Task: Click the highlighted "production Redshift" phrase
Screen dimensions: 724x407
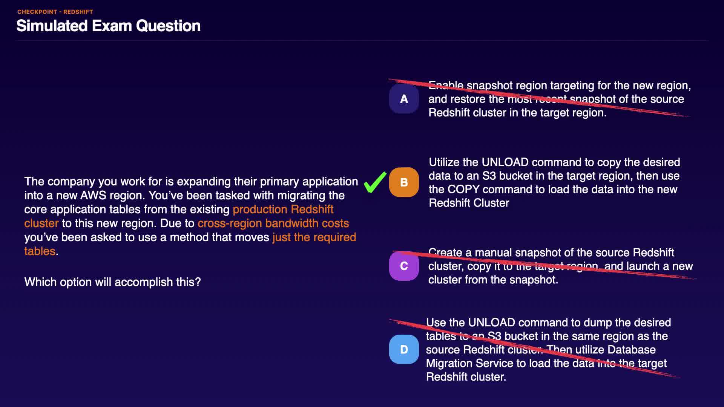Action: click(283, 209)
